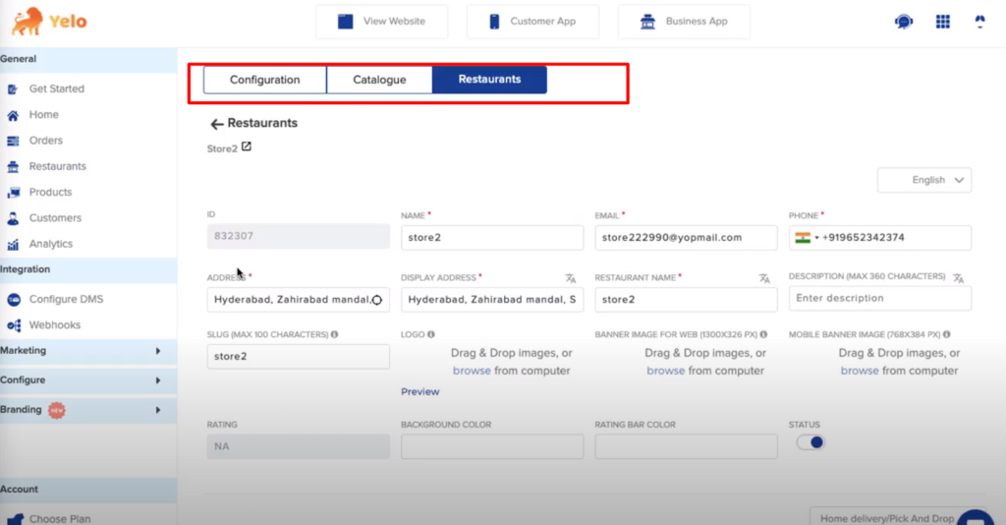Open the English language dropdown

pyautogui.click(x=924, y=180)
